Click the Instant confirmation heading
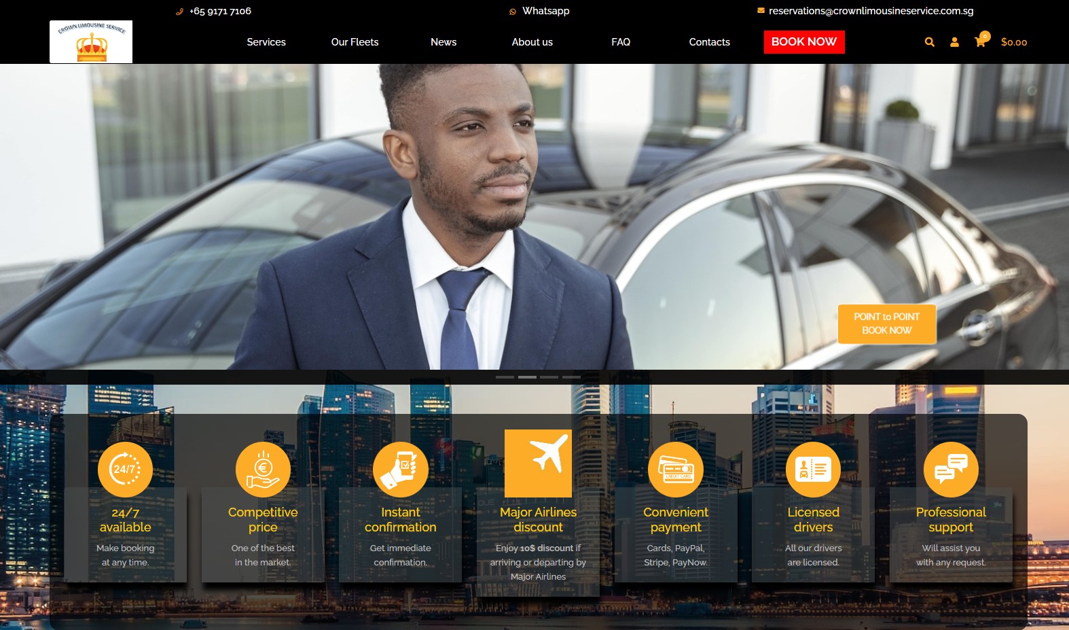 coord(401,520)
